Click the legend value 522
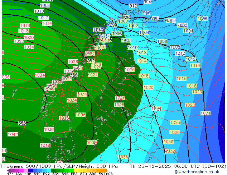227x175 pixels. 46,174
